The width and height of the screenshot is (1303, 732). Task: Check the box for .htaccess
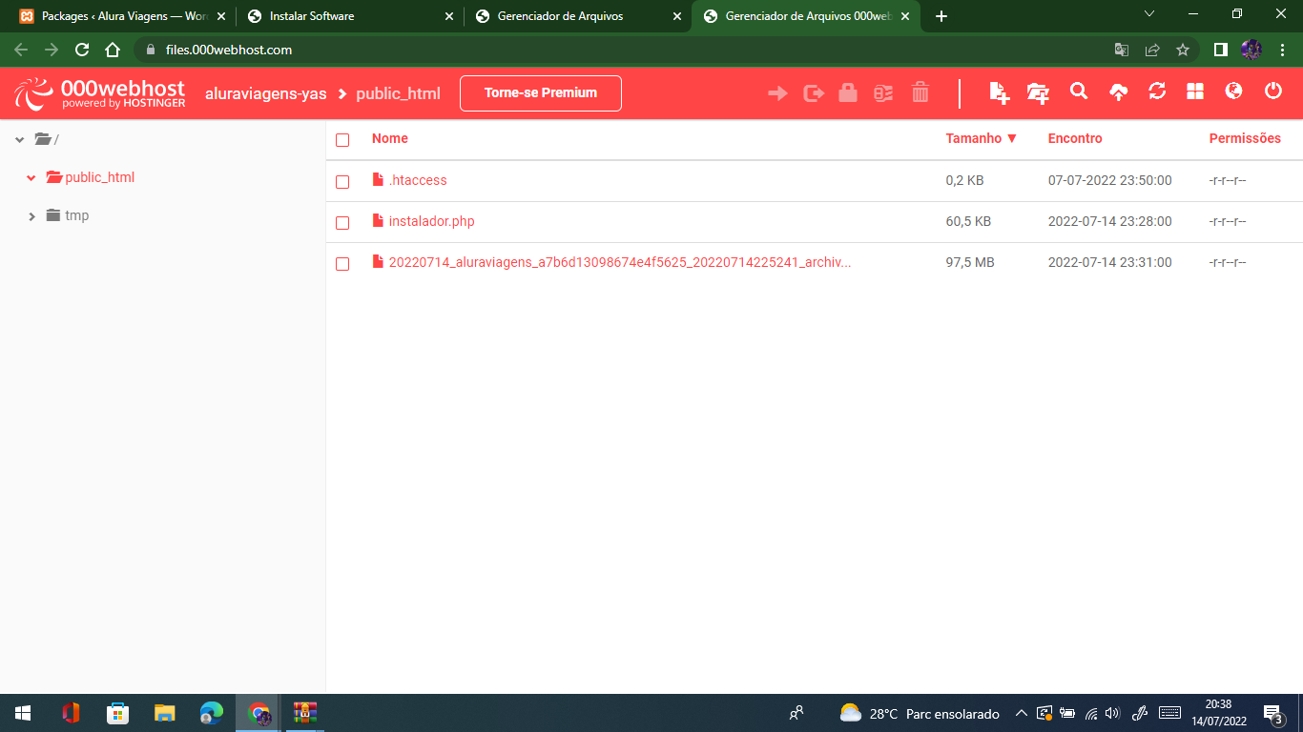(x=342, y=181)
